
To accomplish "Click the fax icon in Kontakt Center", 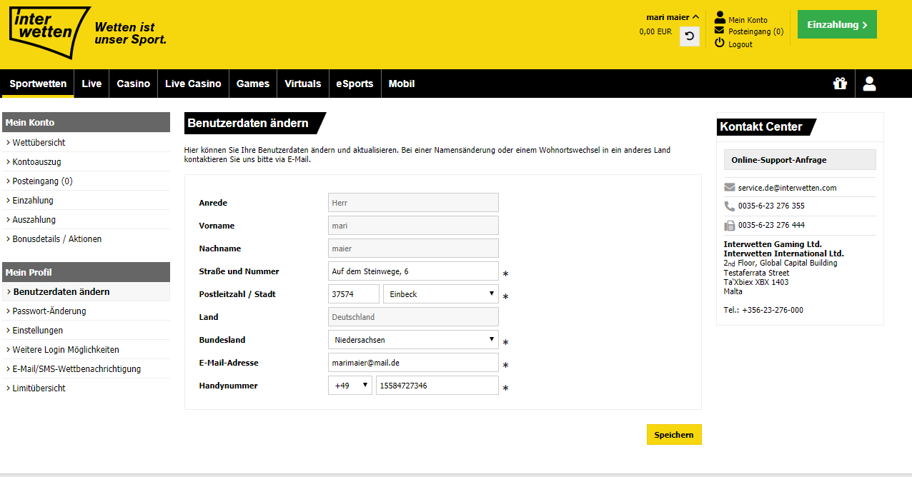I will [x=730, y=225].
